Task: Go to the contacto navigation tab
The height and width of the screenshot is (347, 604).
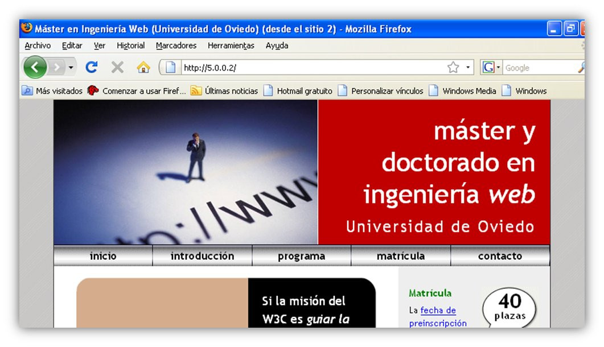Action: (x=500, y=256)
